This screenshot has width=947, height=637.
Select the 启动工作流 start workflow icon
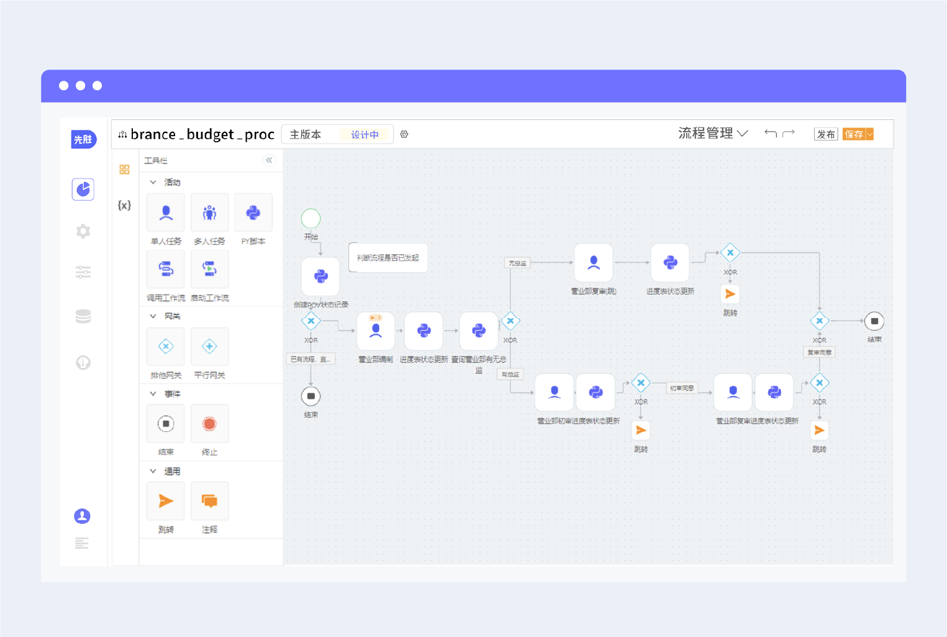point(210,269)
